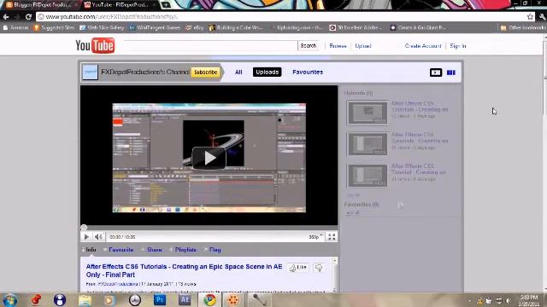Screen dimensions: 547x307
Task: Click Chrome icon in taskbar
Action: (210, 299)
